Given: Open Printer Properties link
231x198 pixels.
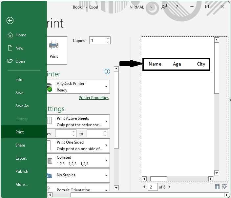Looking at the screenshot, I should [94, 98].
